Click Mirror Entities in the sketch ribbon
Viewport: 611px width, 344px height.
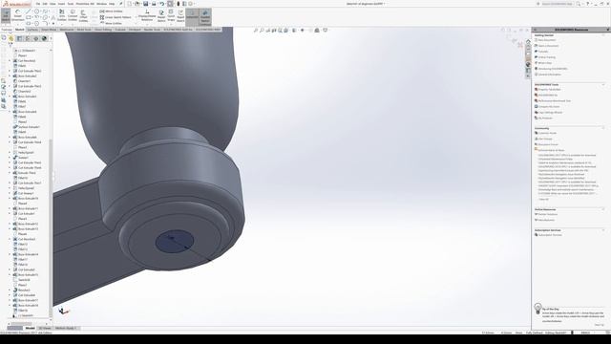coord(112,11)
